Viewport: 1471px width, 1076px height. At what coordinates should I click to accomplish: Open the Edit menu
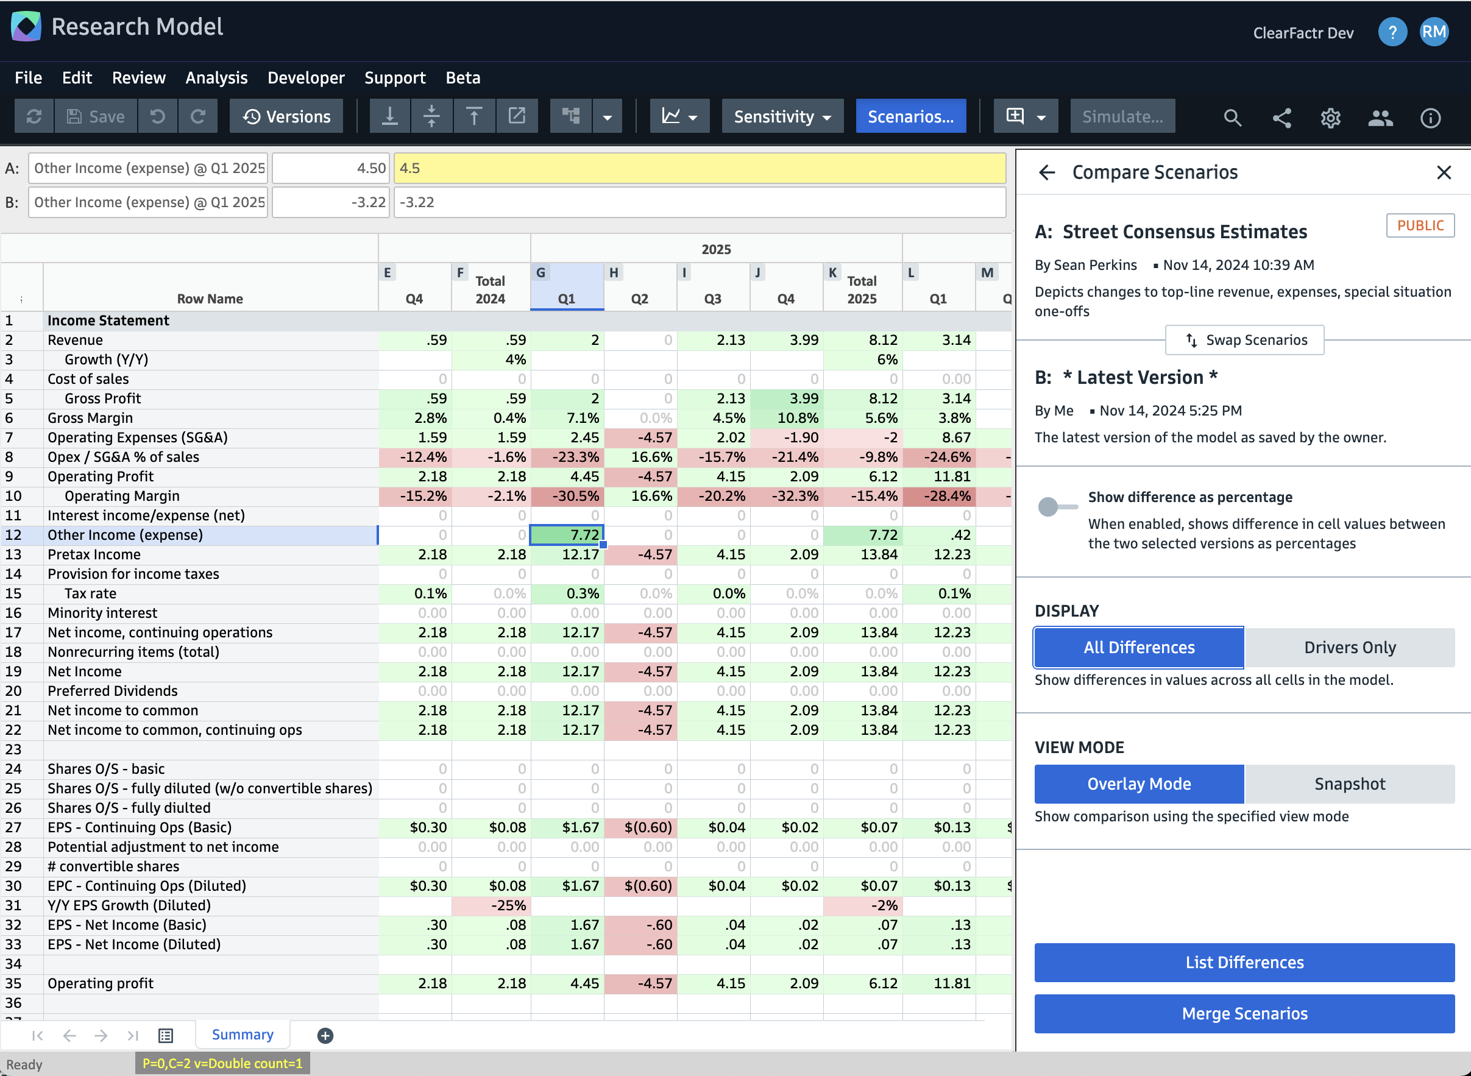point(77,77)
